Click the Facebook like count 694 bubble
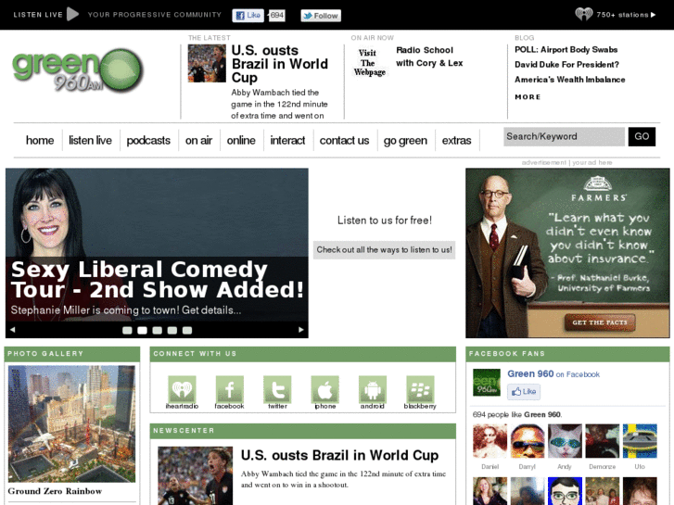Viewport: 674px width, 505px height. click(276, 16)
